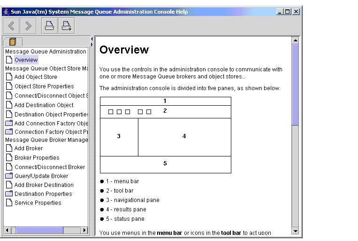Screen dimensions: 358x241
Task: Click the topic list horizontal scrollbar thumb
Action: pos(39,230)
